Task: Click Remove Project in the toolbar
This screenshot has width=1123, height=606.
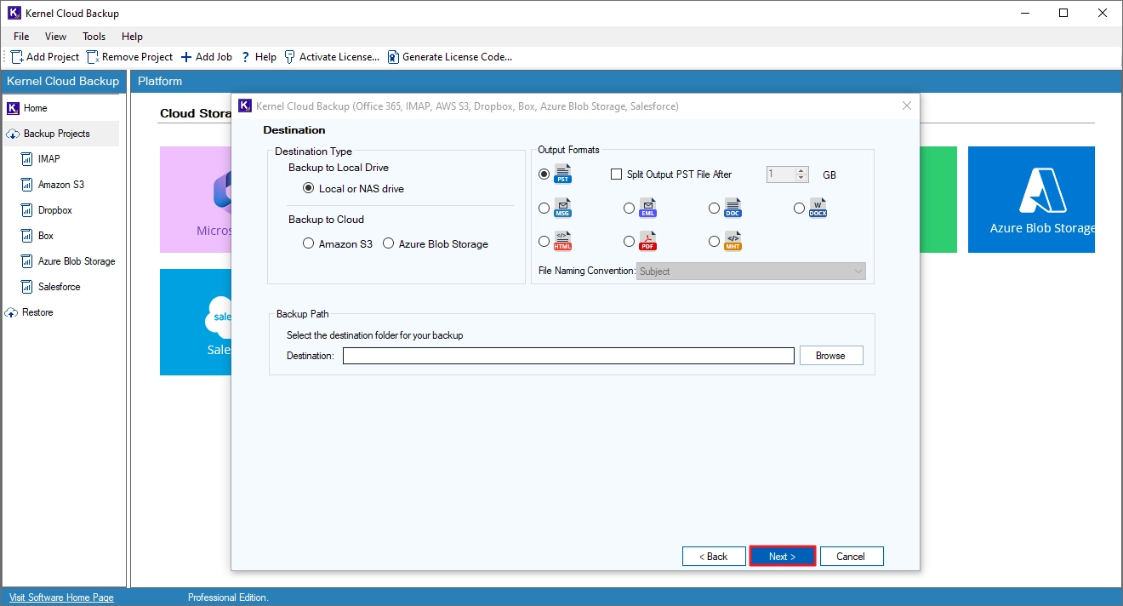Action: click(129, 57)
